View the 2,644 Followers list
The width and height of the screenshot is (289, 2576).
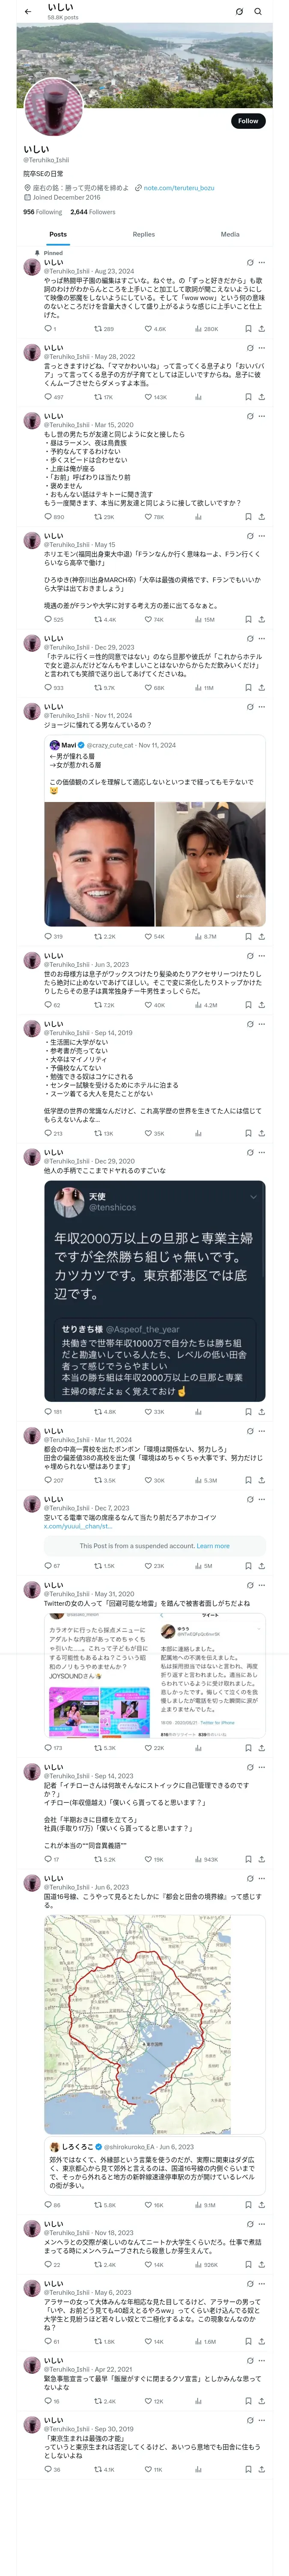[92, 212]
